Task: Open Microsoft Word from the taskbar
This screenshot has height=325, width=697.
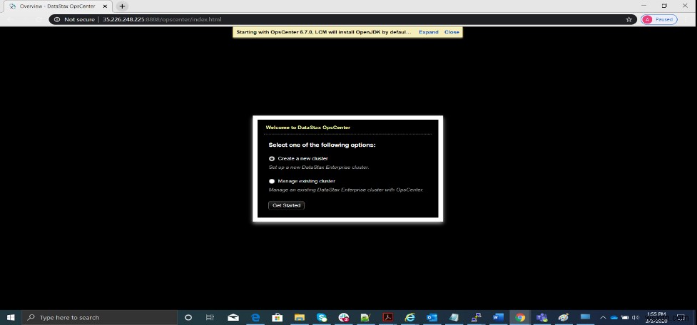Action: (498, 317)
